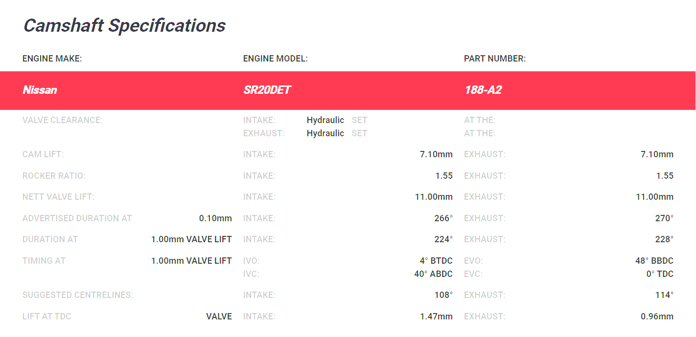Select the exhaust Hydraulic valve clearance value
This screenshot has width=696, height=337.
tap(325, 133)
